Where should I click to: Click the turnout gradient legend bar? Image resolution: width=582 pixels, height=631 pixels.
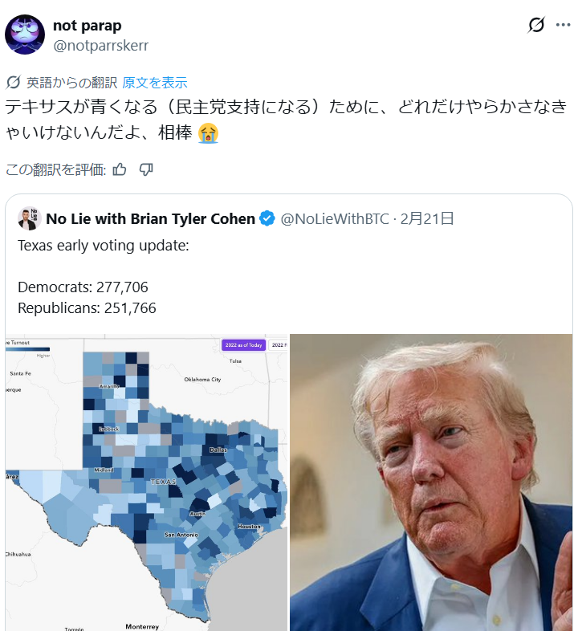28,349
